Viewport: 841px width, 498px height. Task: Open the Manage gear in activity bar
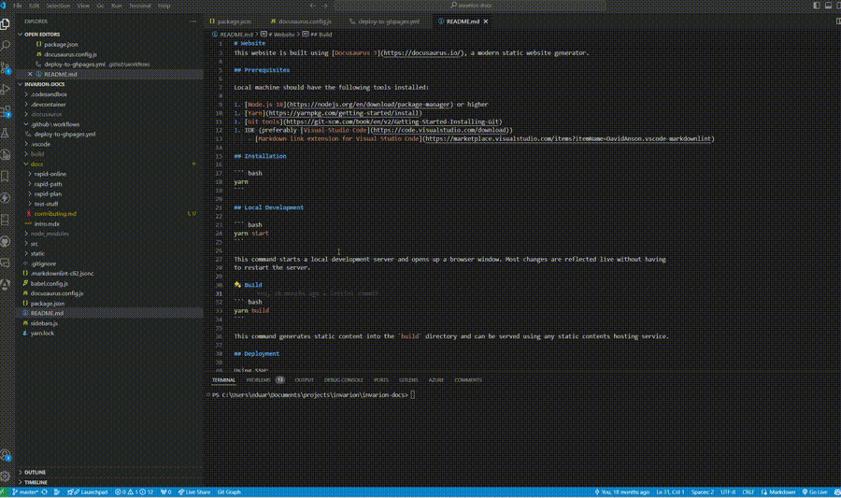(x=6, y=476)
